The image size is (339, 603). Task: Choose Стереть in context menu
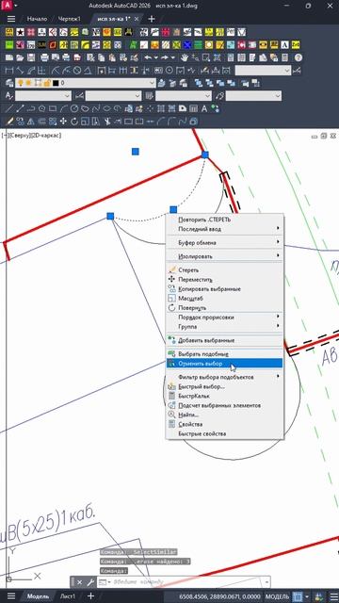224,270
